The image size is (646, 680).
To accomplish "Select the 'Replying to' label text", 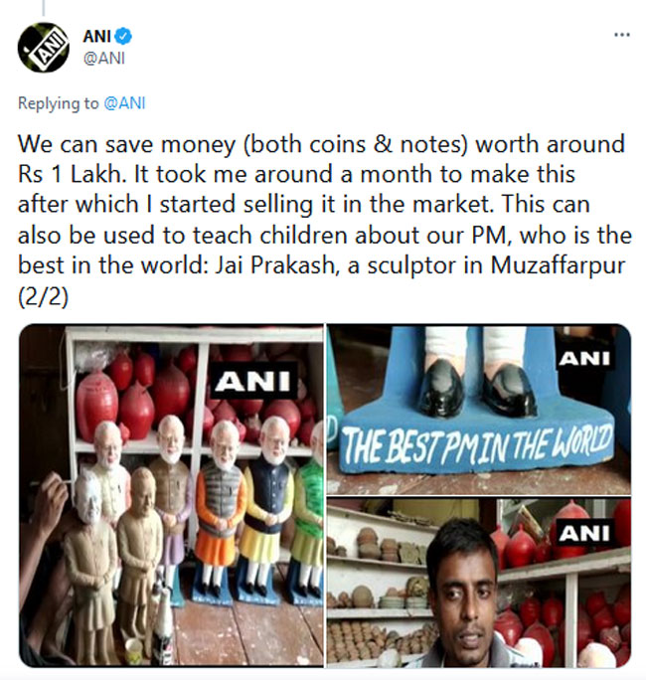I will coord(58,103).
